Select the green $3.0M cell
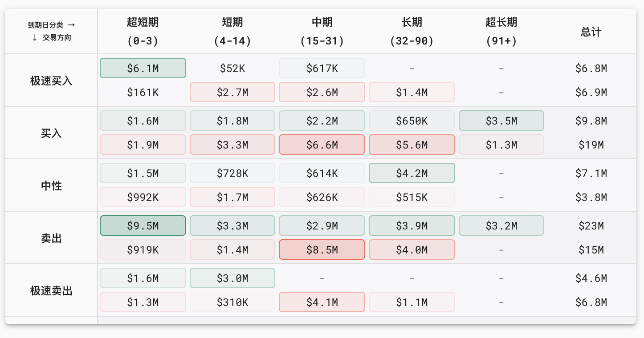 tap(232, 278)
